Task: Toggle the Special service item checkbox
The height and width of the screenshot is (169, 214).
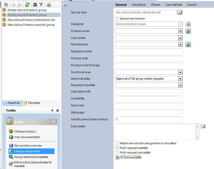Action: 117,18
